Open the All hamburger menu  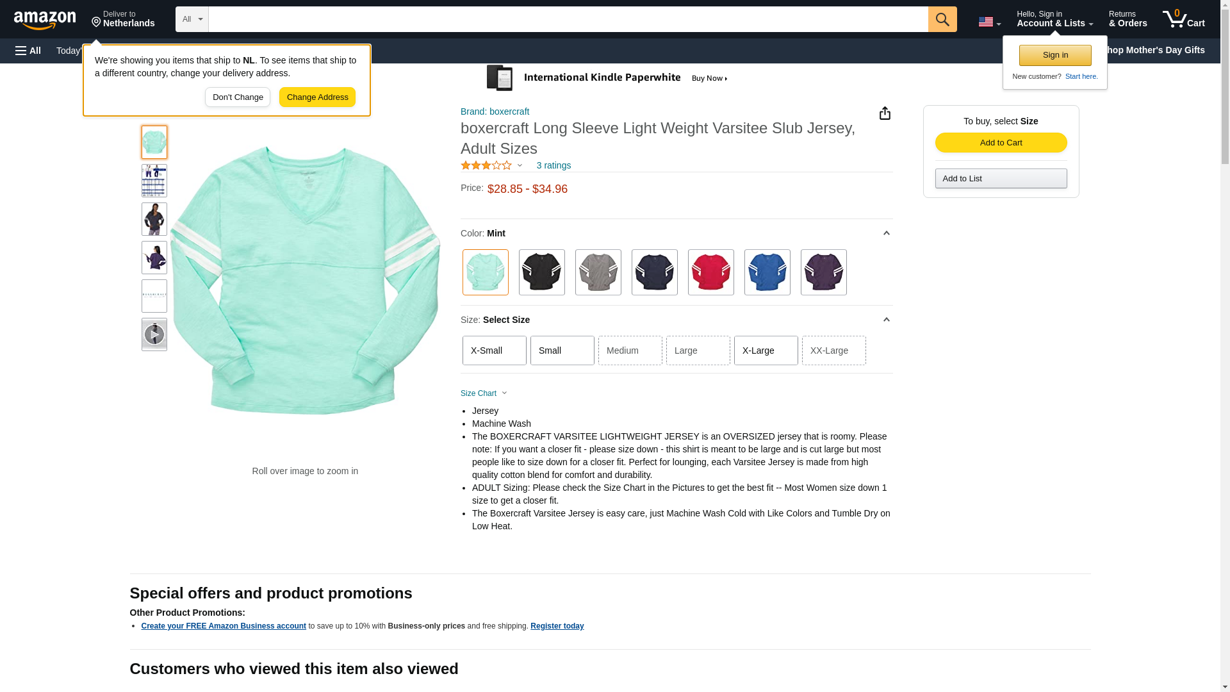coord(28,51)
